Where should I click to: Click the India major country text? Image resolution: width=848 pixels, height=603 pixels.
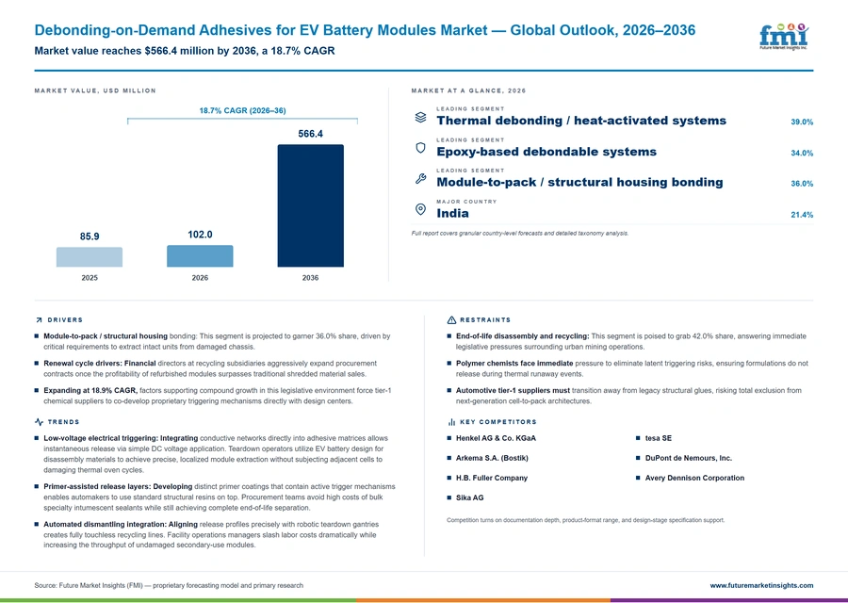pyautogui.click(x=452, y=213)
